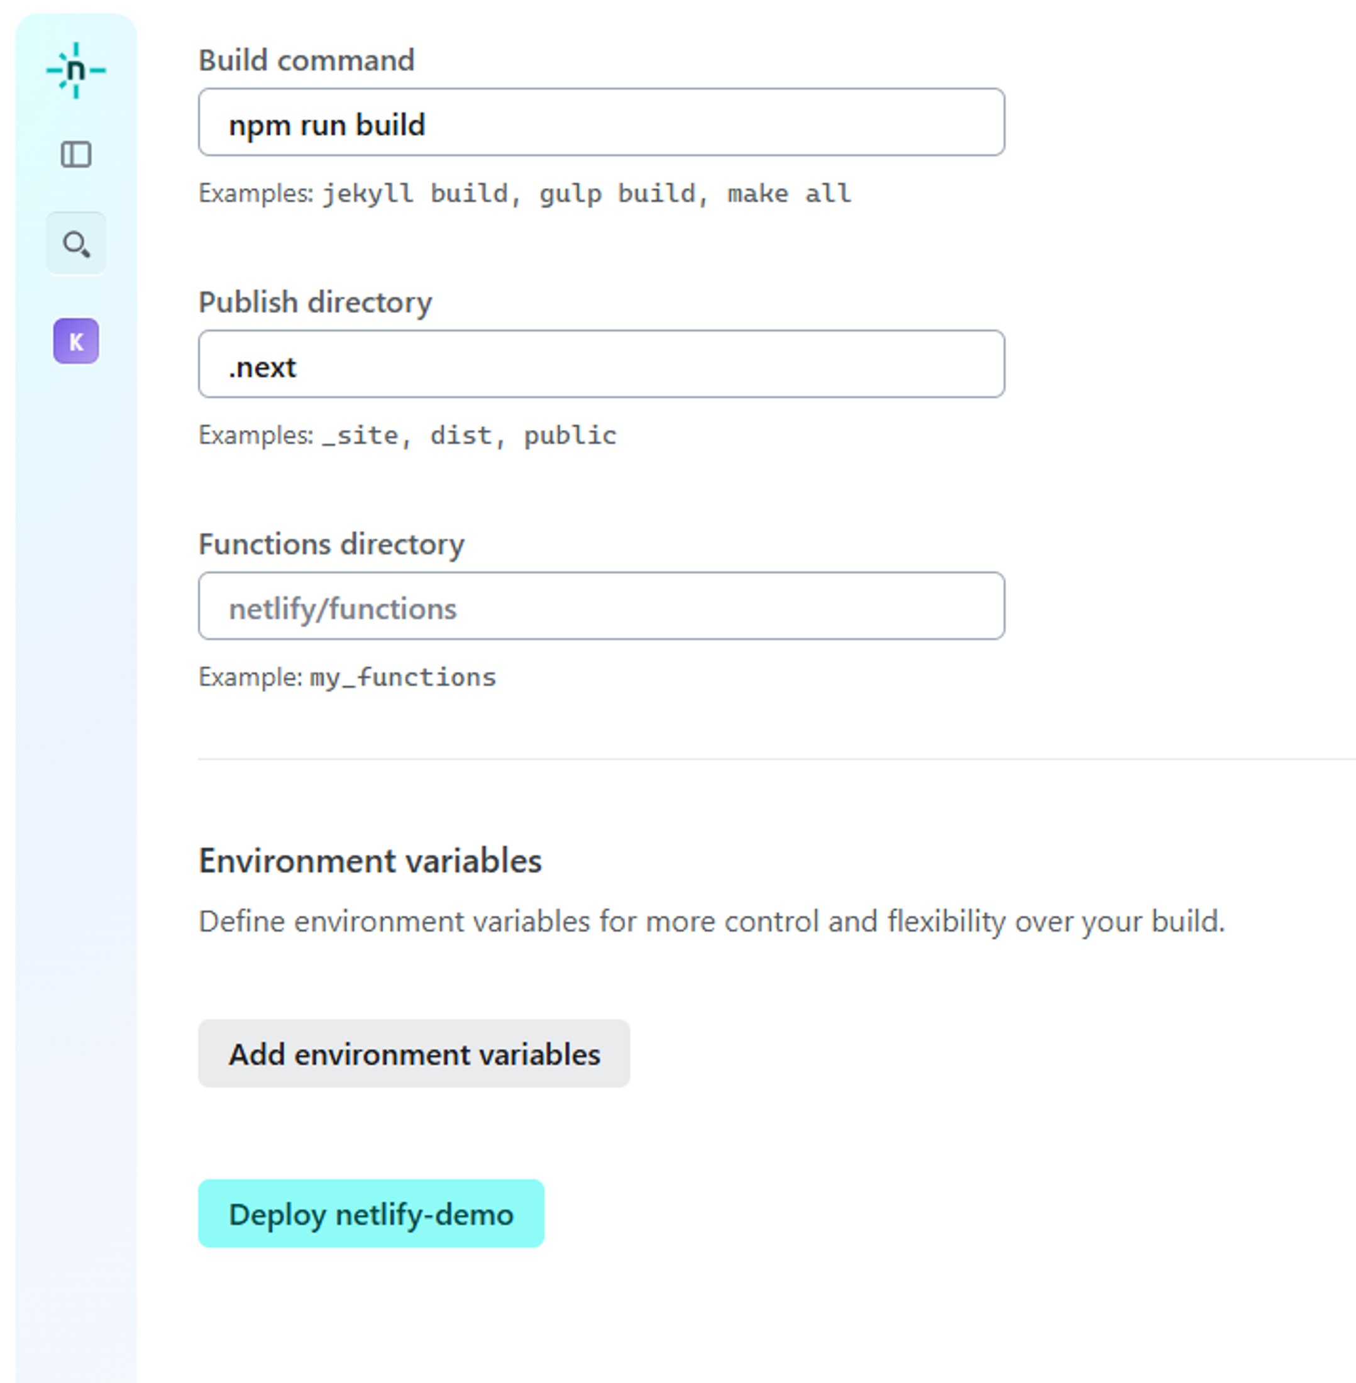1356x1383 pixels.
Task: Click inside the Publish directory field
Action: pyautogui.click(x=600, y=365)
